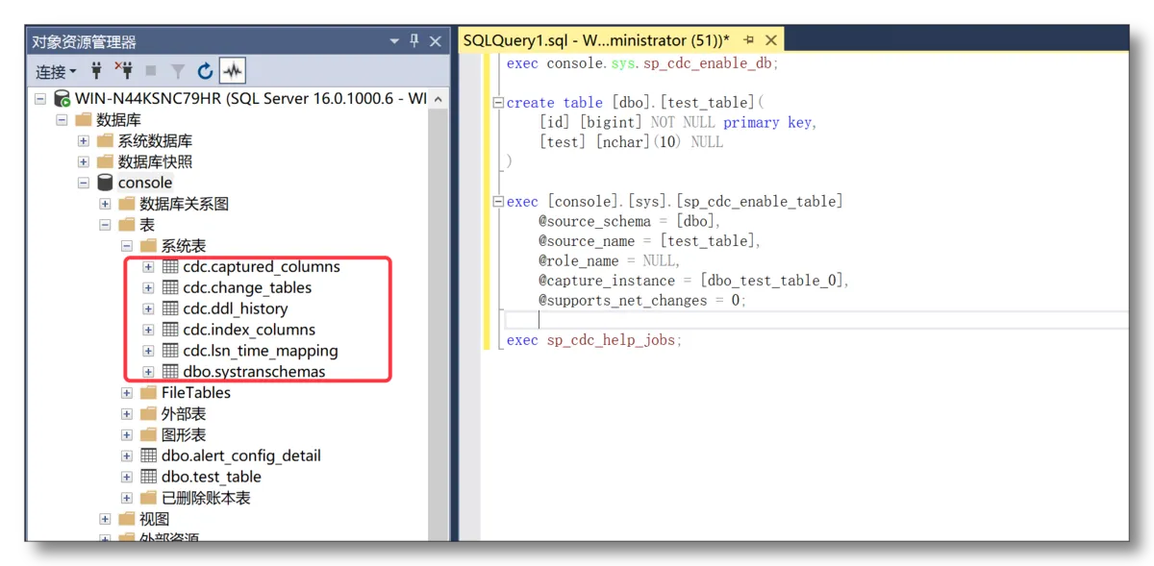The height and width of the screenshot is (566, 1154).
Task: Expand the FileTables node
Action: (x=127, y=392)
